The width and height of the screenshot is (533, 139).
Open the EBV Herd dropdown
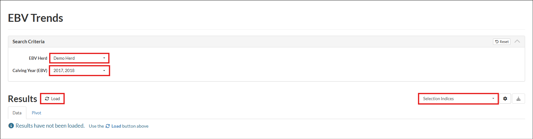(79, 58)
